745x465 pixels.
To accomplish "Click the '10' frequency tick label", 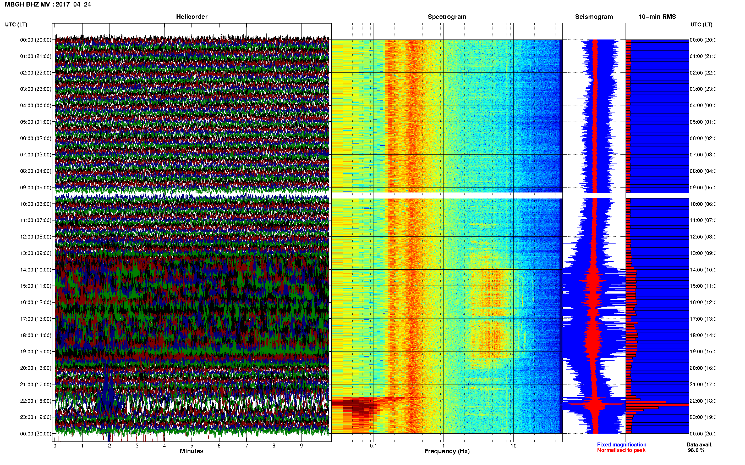I will pyautogui.click(x=513, y=446).
